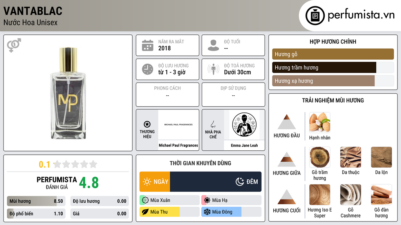Click the green 4.8 Perfumista score
This screenshot has height=225, width=401.
point(89,183)
